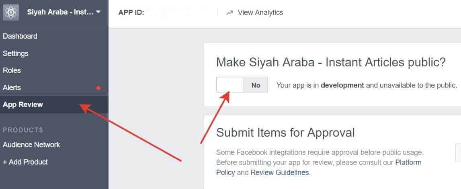The height and width of the screenshot is (189, 461).
Task: Click + Add Product
Action: 25,162
